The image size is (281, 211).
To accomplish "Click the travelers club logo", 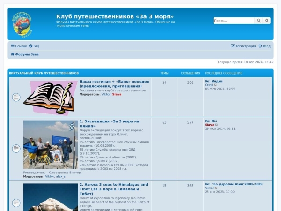I will 22,24.
